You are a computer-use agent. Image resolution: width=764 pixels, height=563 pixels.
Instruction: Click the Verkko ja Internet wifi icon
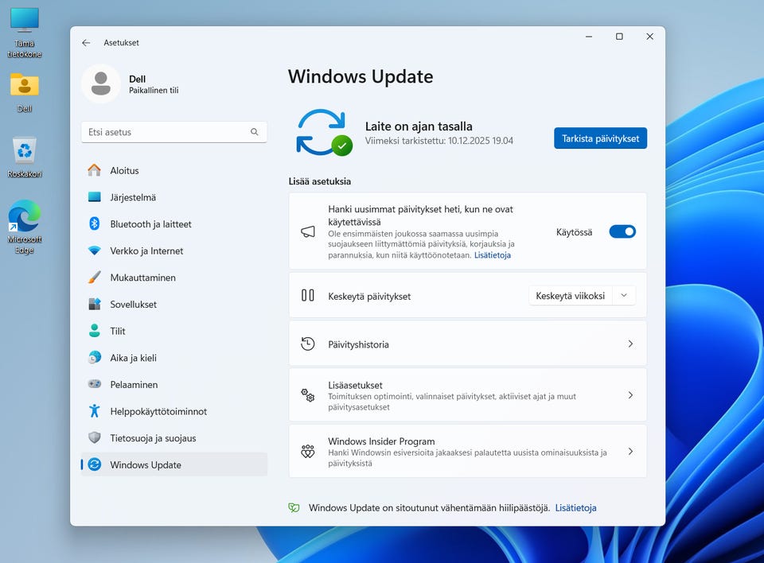coord(95,250)
